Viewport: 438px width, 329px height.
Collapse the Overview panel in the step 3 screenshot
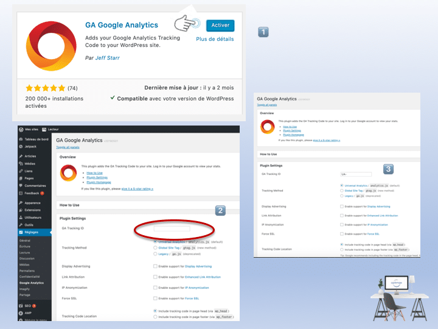click(267, 113)
